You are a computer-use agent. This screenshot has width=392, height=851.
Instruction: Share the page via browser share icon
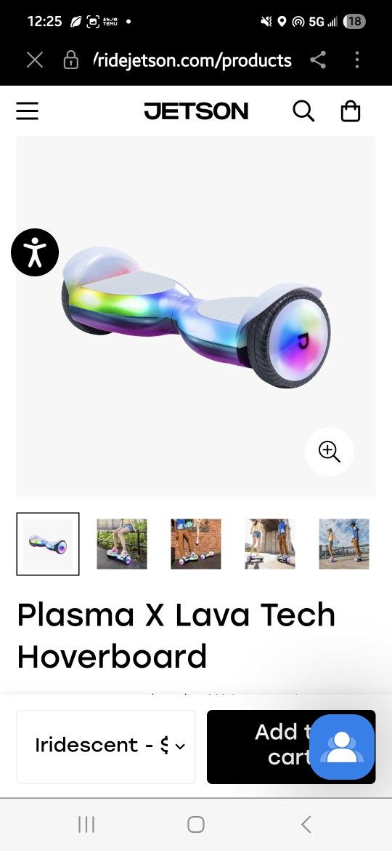pos(319,60)
